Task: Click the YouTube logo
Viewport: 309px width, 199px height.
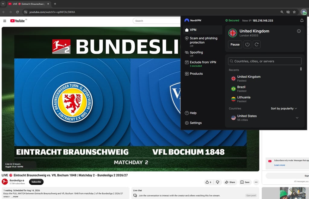Action: [x=18, y=21]
